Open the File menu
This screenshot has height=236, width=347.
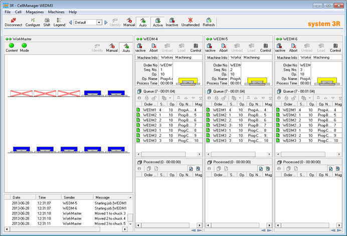coord(8,12)
